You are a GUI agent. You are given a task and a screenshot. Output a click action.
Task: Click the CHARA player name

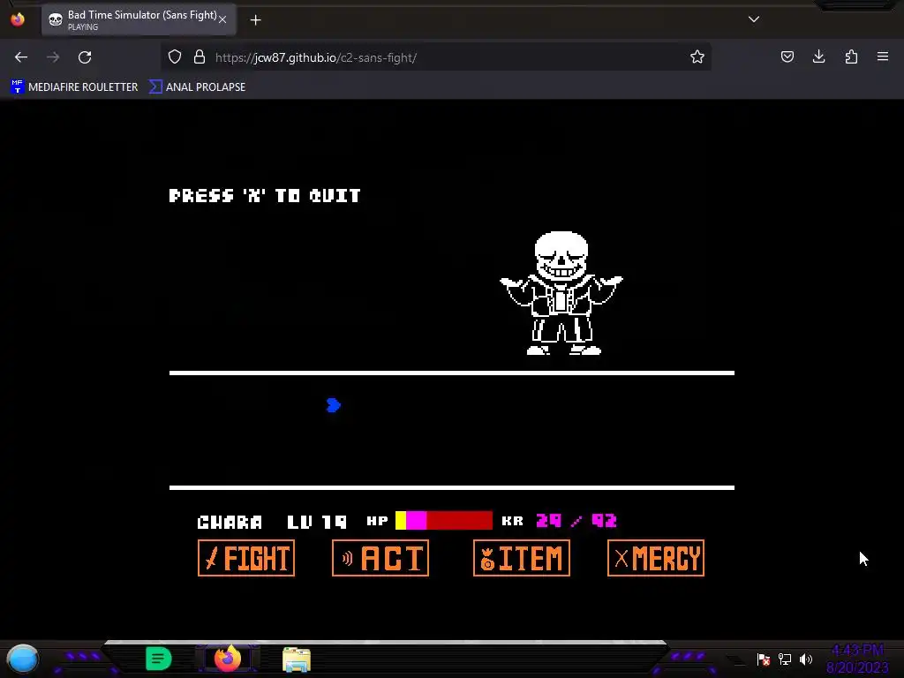point(230,522)
